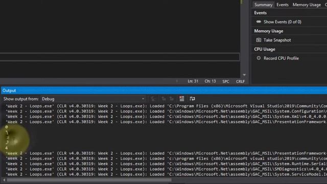327x184 pixels.
Task: Click the Go to Next Message icon
Action: [172, 99]
